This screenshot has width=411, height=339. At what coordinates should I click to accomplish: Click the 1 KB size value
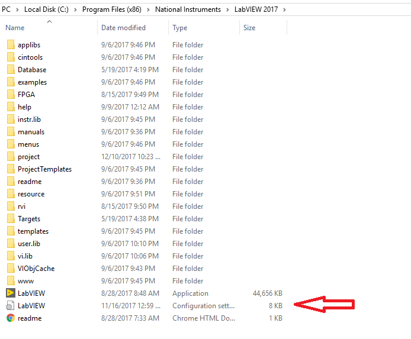pos(275,318)
